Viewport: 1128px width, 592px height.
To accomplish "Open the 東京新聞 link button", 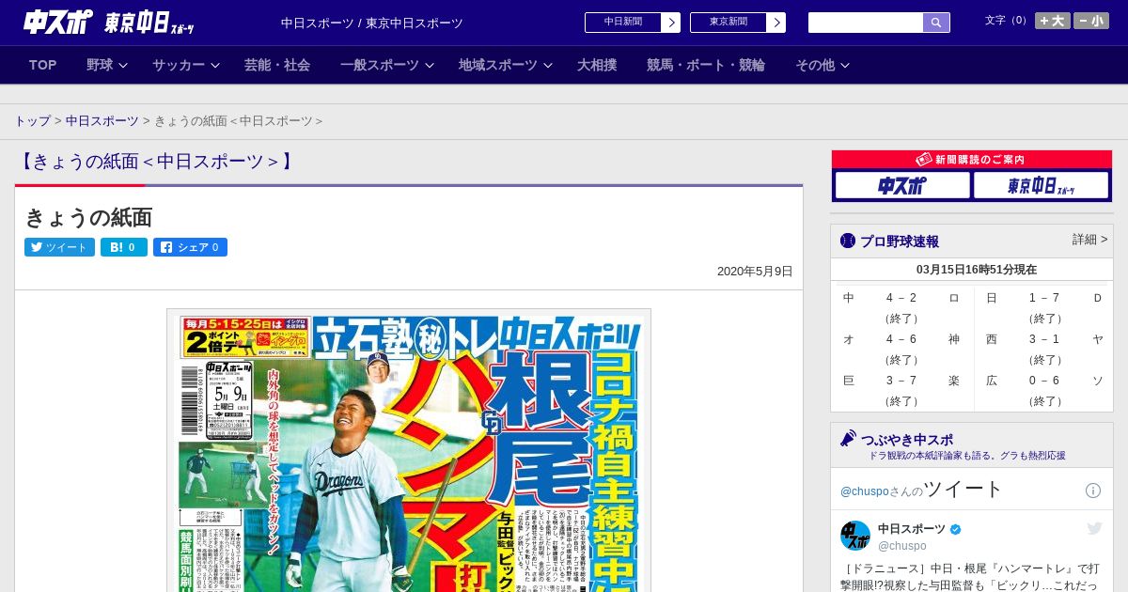I will point(728,23).
